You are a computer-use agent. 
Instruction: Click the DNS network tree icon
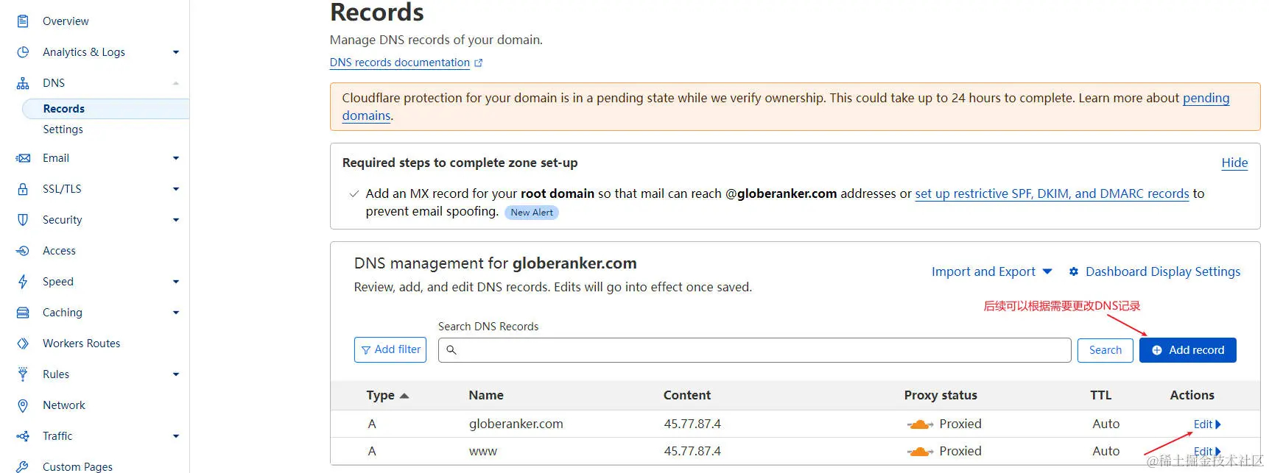point(23,83)
